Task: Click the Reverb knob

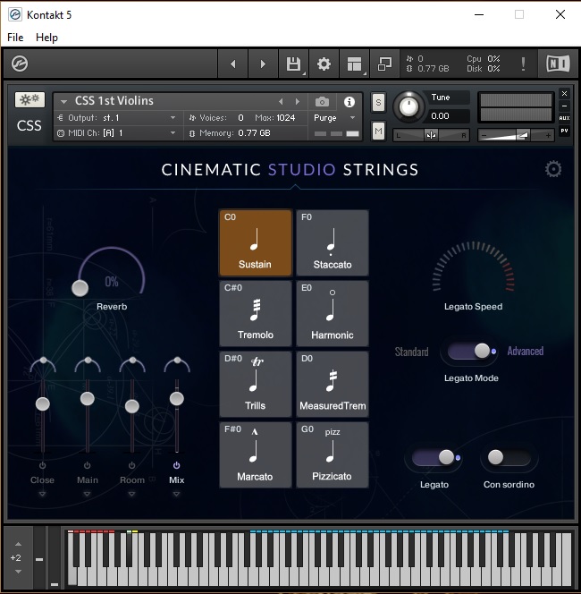Action: (80, 287)
